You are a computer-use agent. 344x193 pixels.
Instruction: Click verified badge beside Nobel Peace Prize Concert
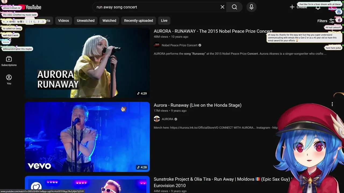200,45
